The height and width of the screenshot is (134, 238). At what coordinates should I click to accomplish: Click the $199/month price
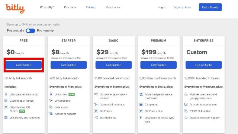pyautogui.click(x=154, y=52)
